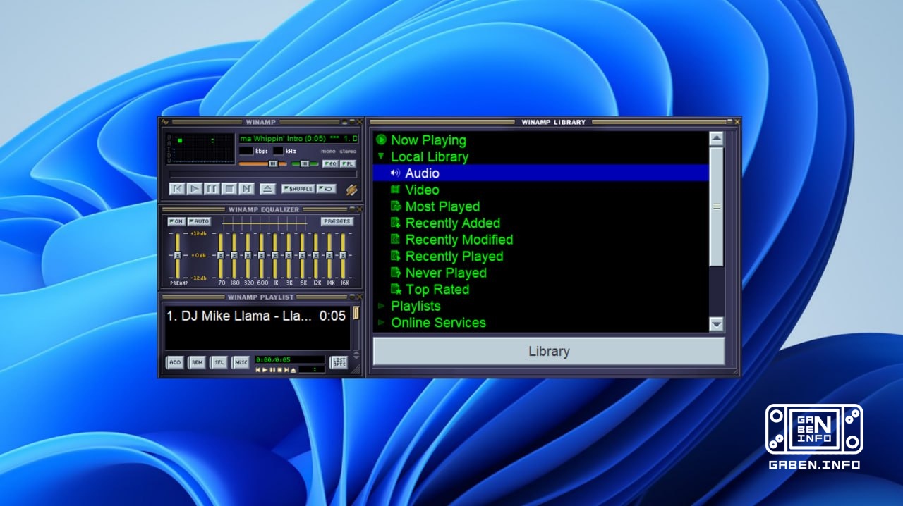Open the Recently Modified view

pos(459,240)
